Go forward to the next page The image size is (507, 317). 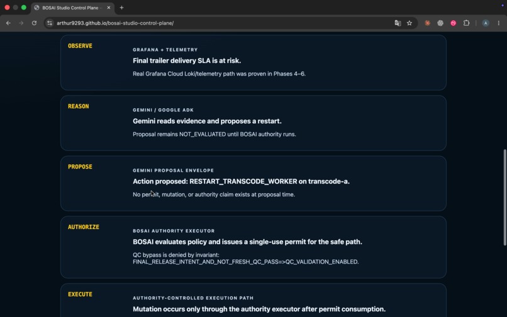(21, 23)
